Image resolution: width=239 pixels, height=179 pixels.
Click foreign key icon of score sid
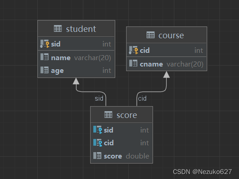point(97,130)
